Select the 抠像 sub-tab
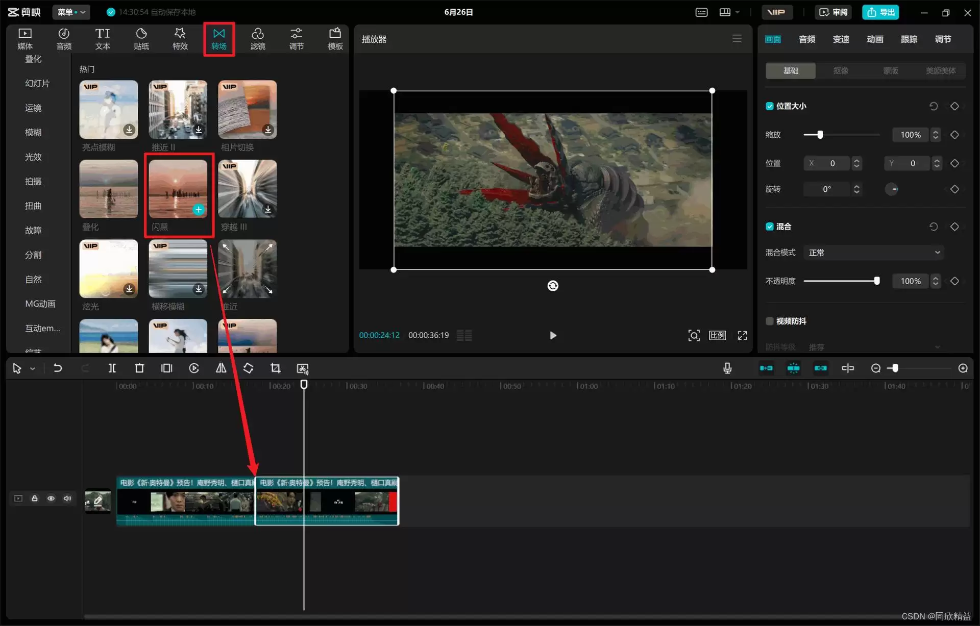980x626 pixels. [x=841, y=70]
